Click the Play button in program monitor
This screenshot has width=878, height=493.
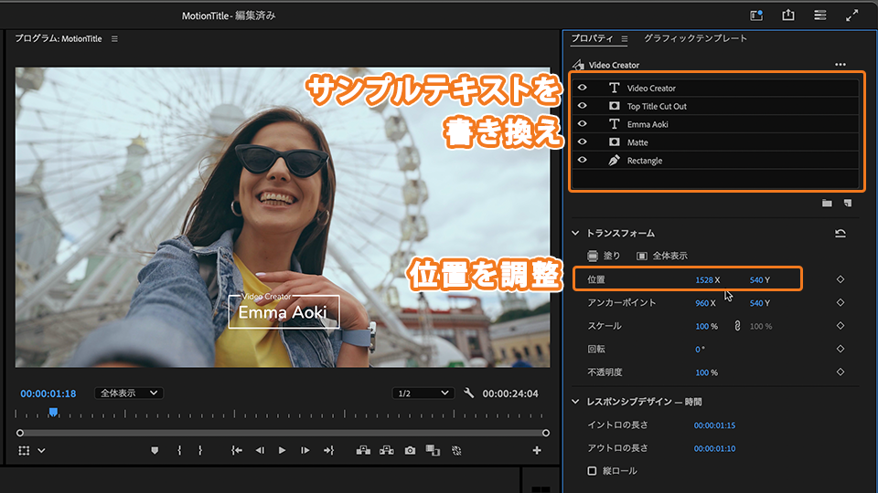pos(282,450)
